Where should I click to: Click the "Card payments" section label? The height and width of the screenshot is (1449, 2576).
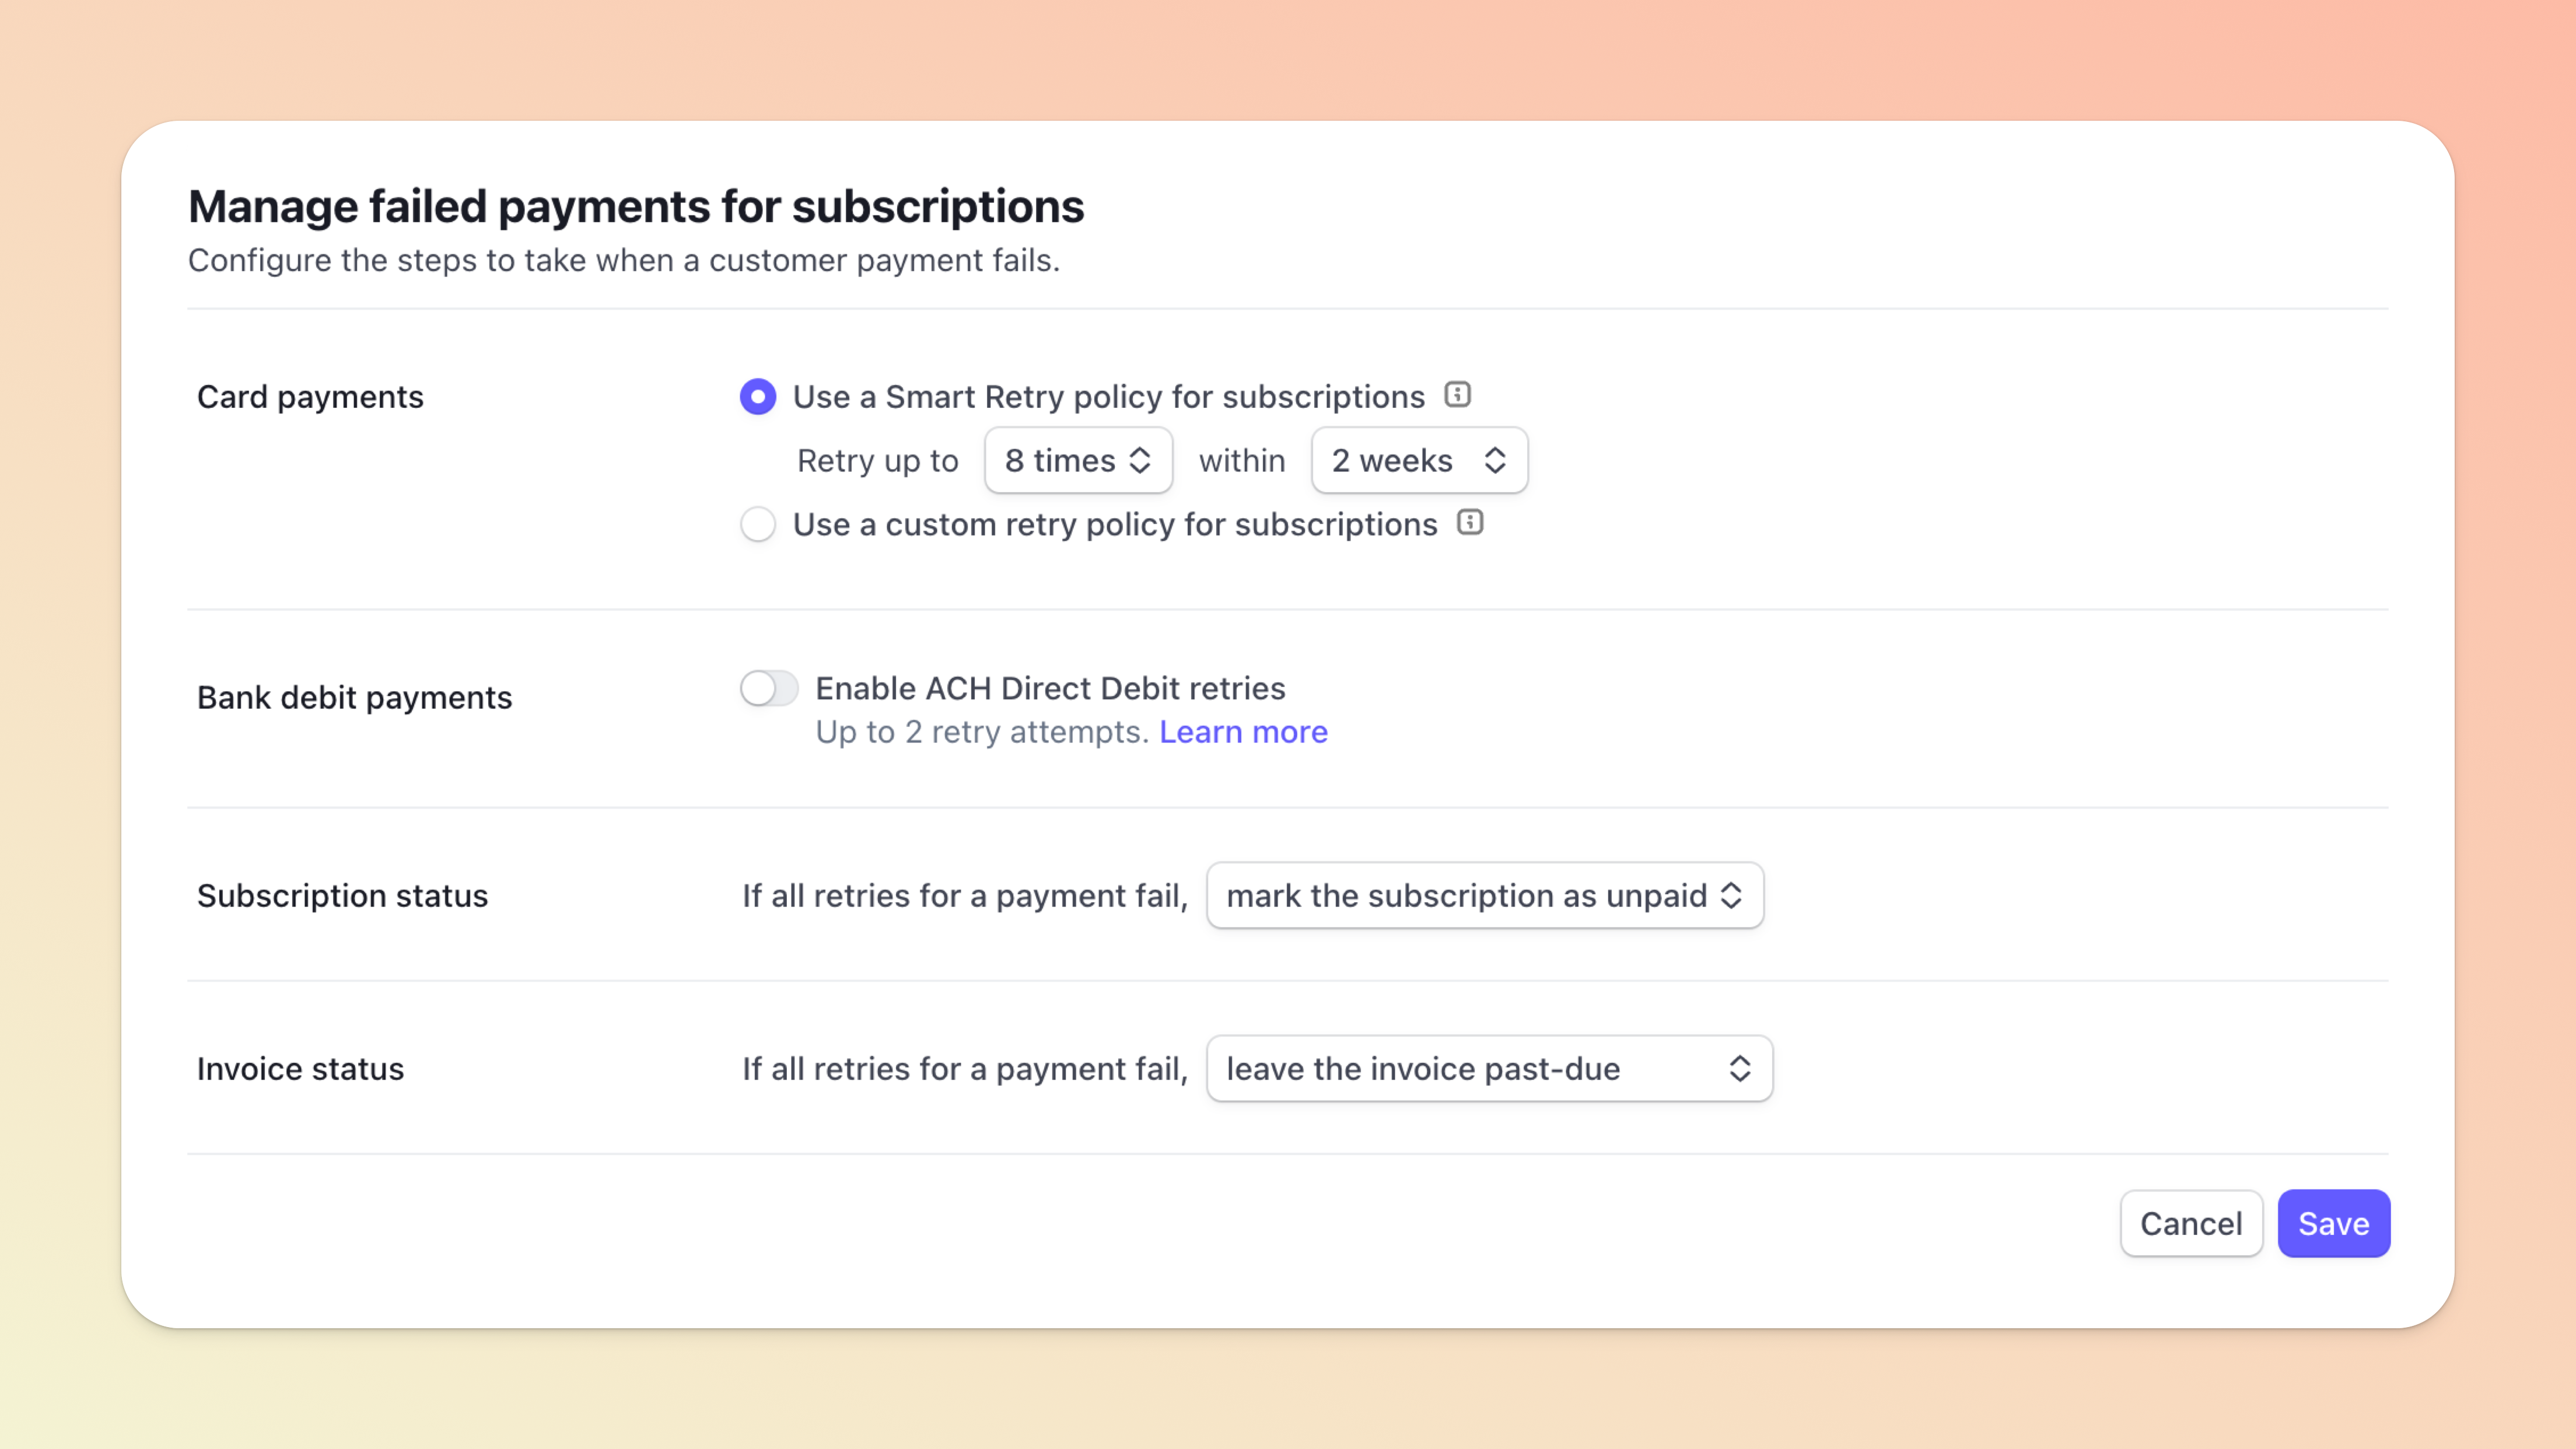(310, 397)
